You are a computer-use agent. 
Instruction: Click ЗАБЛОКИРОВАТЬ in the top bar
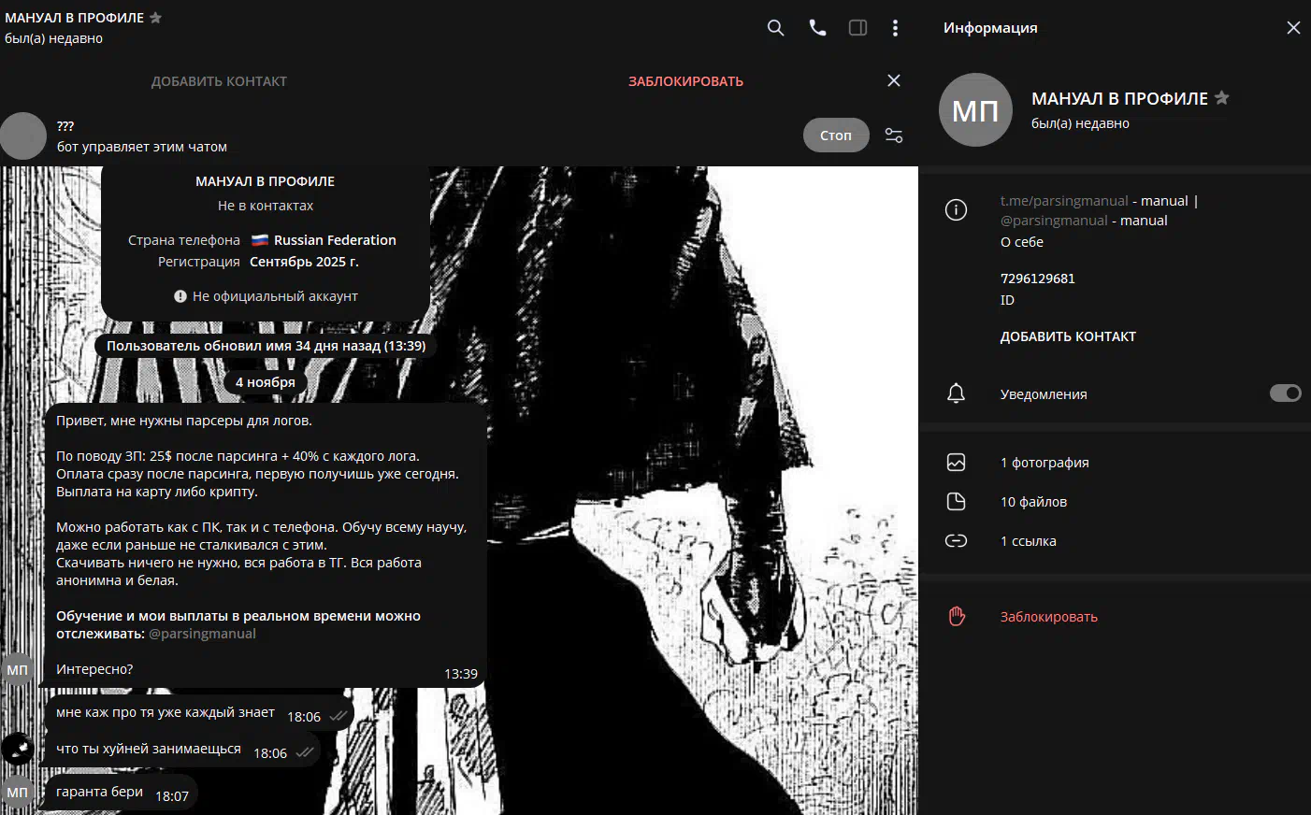coord(685,81)
